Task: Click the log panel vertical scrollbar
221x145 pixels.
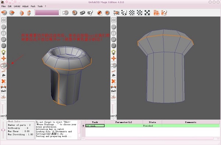Action: click(x=79, y=130)
